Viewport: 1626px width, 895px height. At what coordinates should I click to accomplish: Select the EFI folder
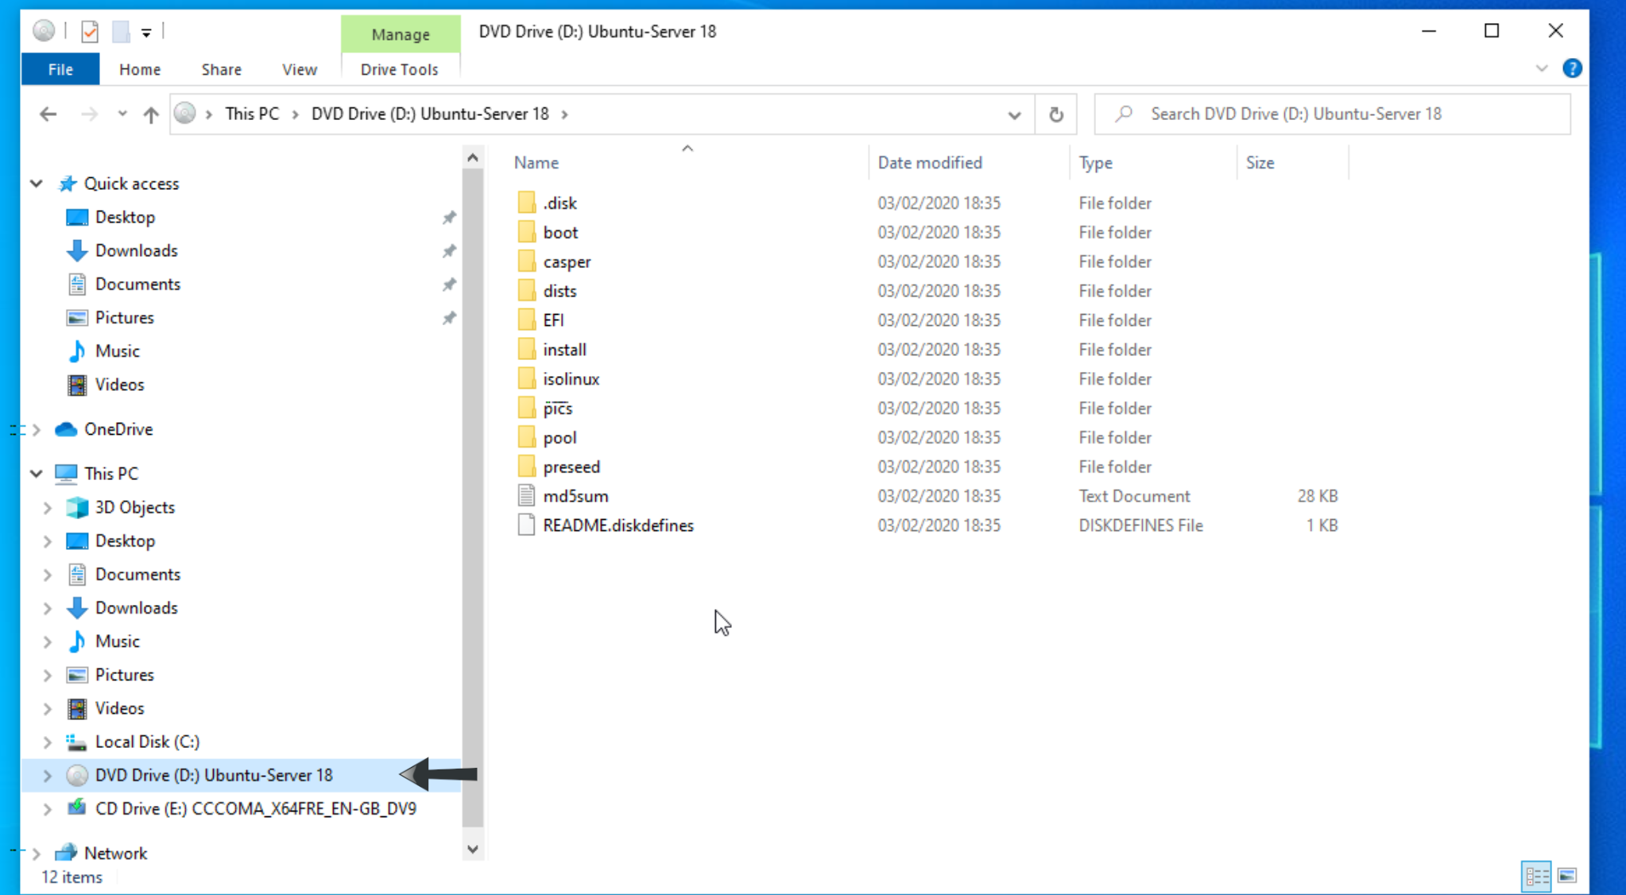click(x=553, y=320)
